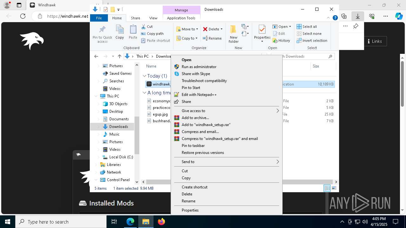Click the Copy ribbon icon
Image resolution: width=406 pixels, height=228 pixels.
point(120,32)
